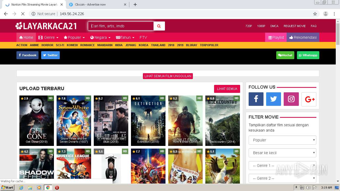This screenshot has height=191, width=340.
Task: Open the Get Gone (2019) poster
Action: [x=37, y=121]
